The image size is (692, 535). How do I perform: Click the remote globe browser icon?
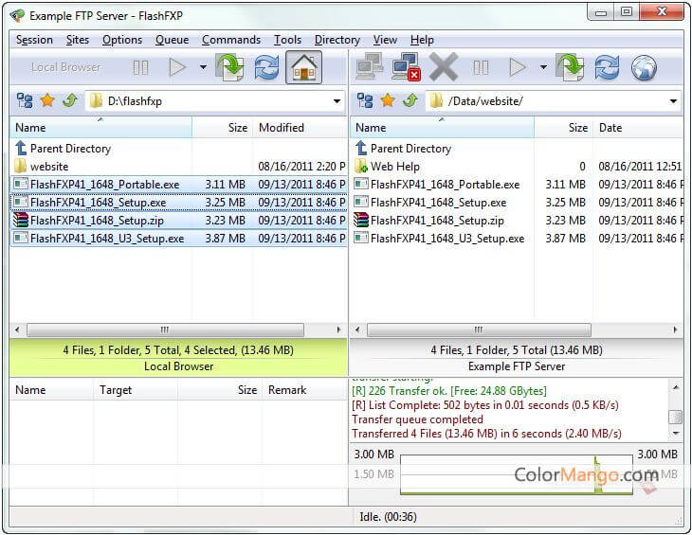(644, 67)
